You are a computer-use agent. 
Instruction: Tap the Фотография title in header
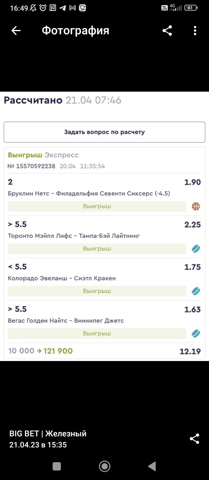(x=75, y=31)
